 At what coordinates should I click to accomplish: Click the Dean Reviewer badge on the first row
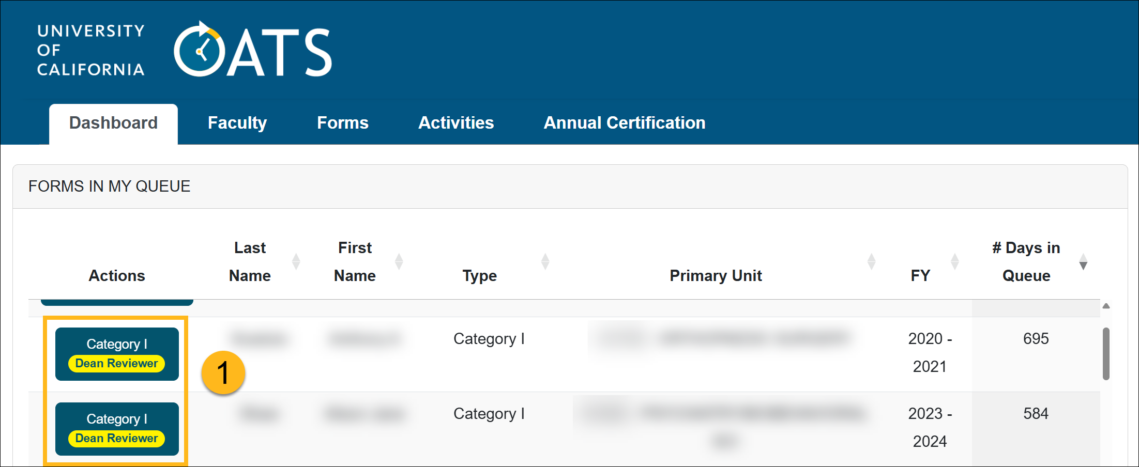(116, 363)
